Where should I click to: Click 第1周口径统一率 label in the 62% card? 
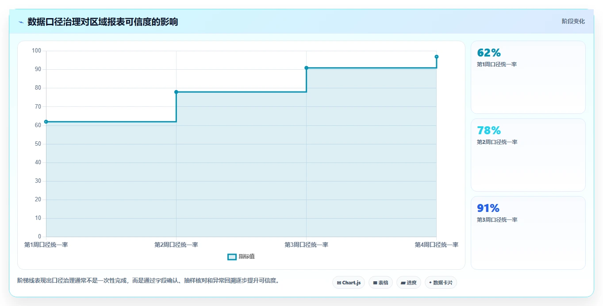coord(497,64)
